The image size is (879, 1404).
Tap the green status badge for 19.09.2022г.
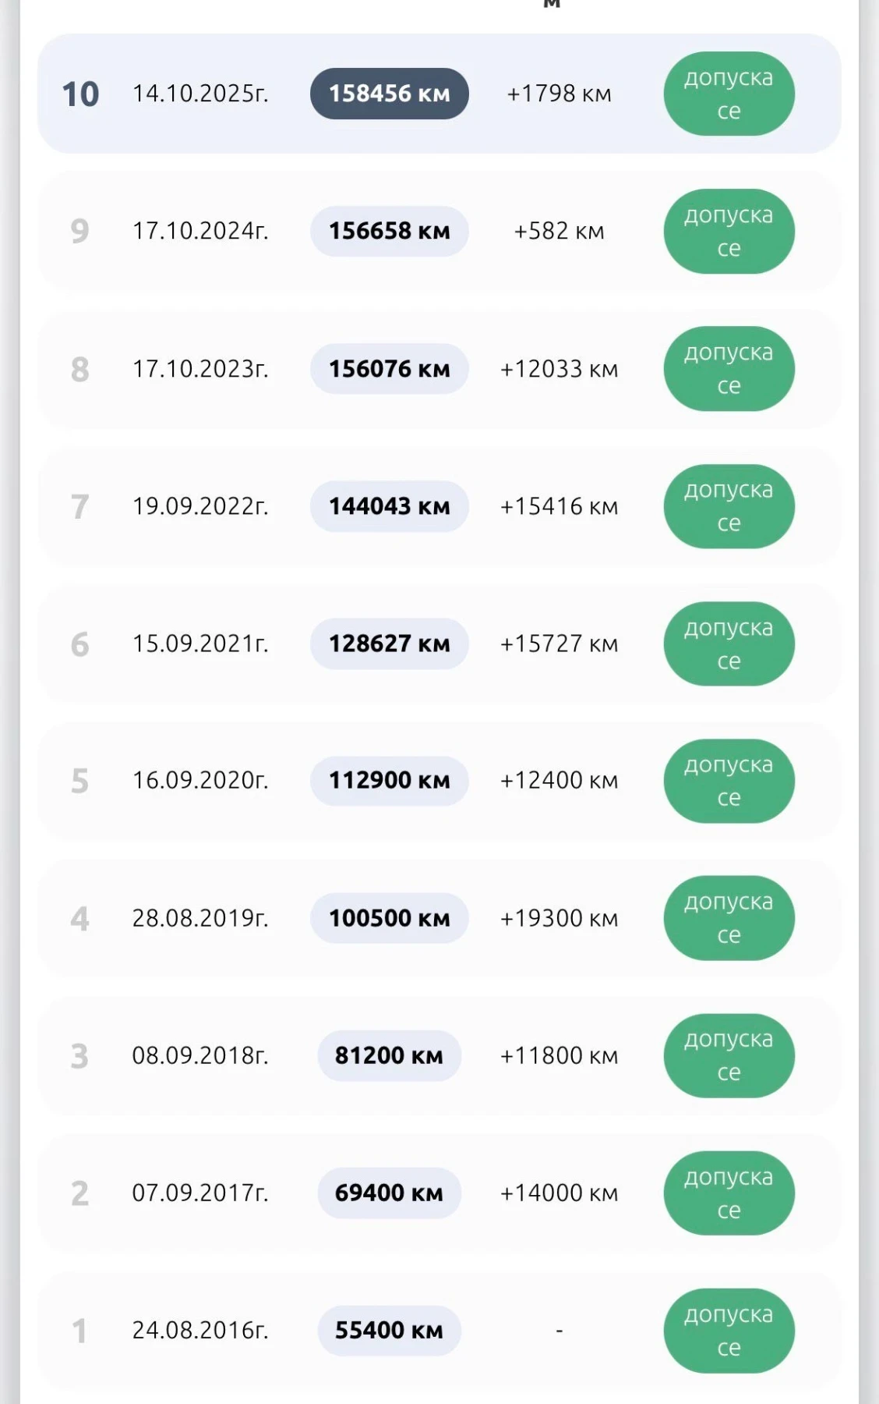729,506
